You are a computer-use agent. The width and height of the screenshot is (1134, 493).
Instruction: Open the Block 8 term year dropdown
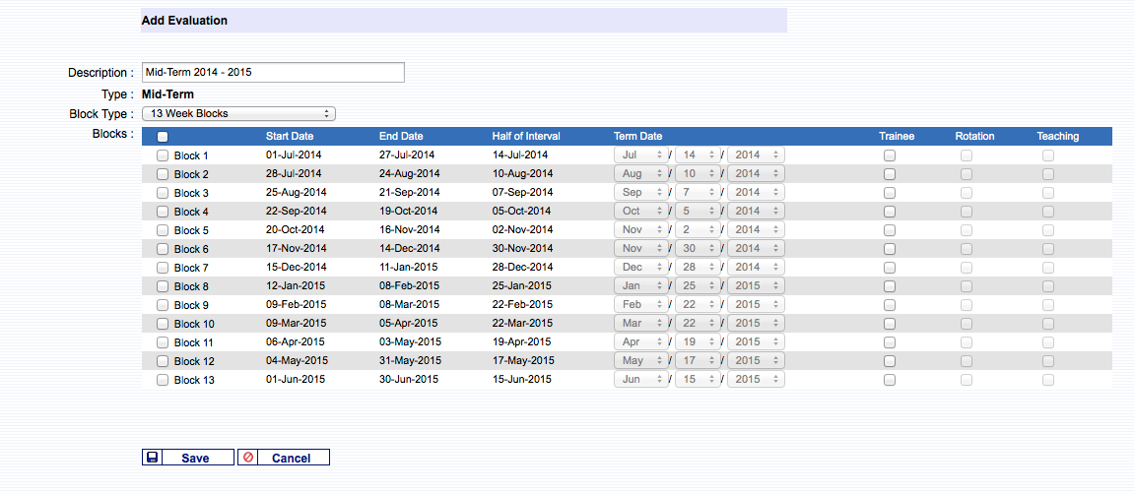[x=755, y=286]
